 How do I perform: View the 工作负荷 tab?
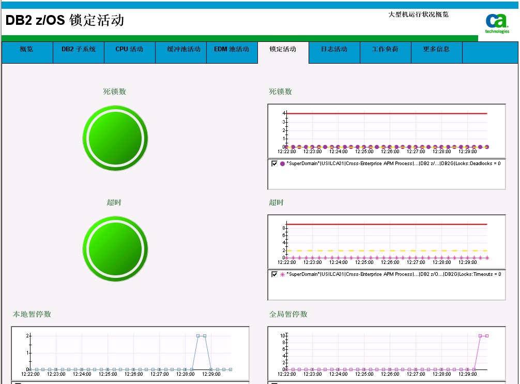[x=385, y=49]
